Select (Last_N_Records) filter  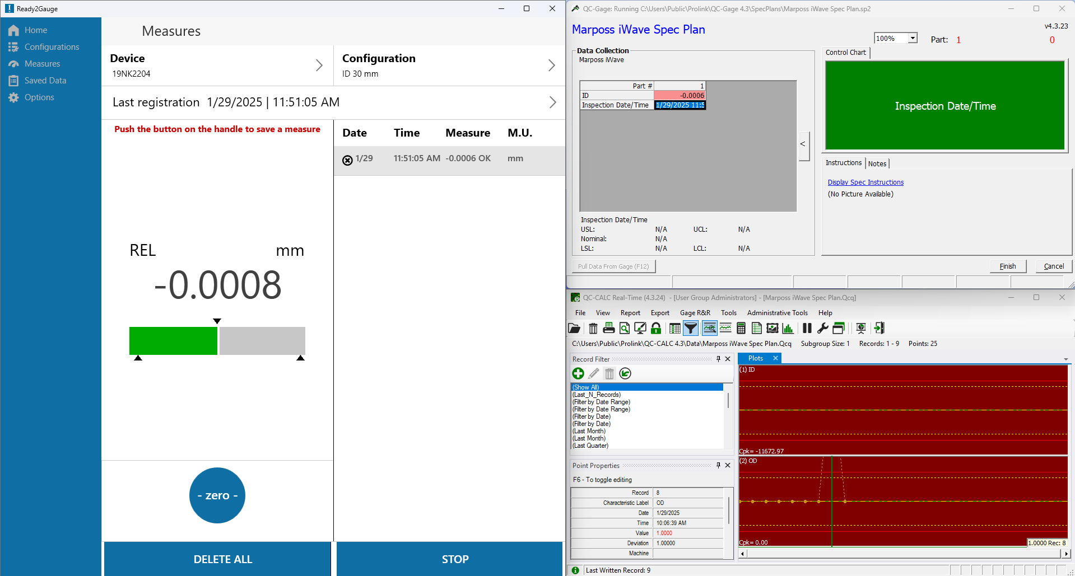[x=597, y=395]
